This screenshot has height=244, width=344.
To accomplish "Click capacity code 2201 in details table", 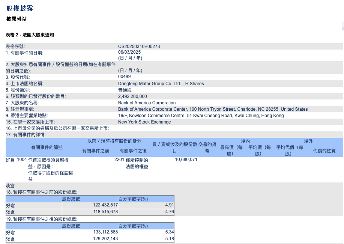I will pos(119,160).
